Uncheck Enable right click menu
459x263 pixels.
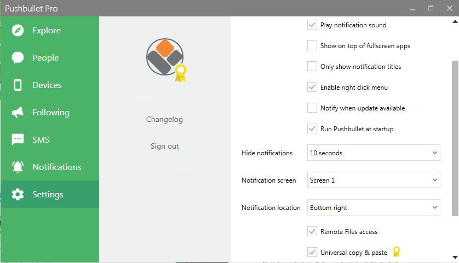tap(312, 87)
